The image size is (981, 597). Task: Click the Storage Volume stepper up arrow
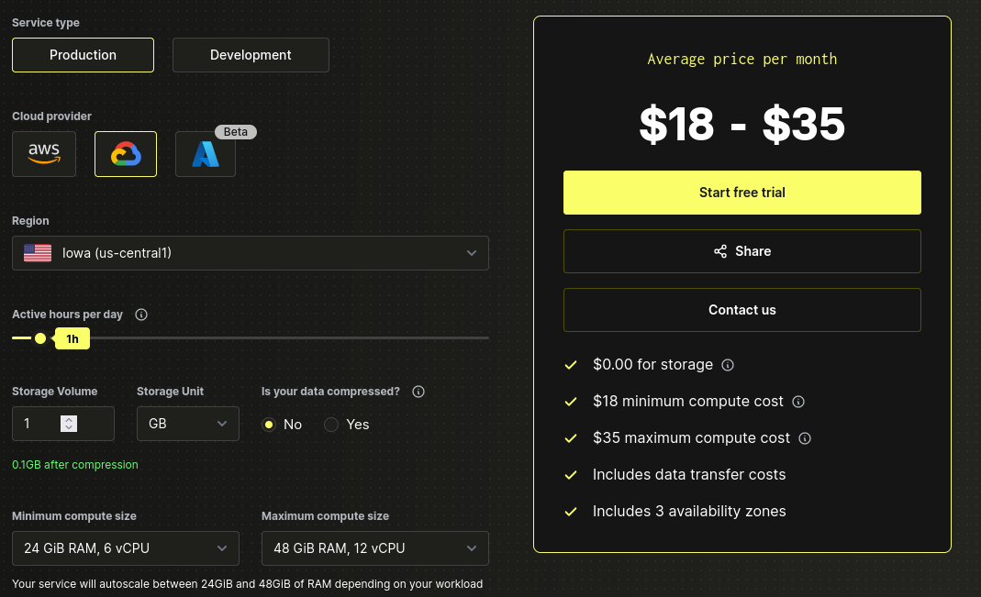(69, 419)
